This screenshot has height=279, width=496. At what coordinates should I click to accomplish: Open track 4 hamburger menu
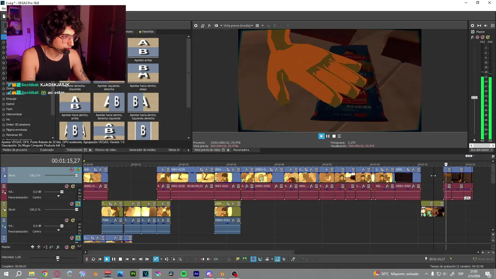(x=4, y=220)
